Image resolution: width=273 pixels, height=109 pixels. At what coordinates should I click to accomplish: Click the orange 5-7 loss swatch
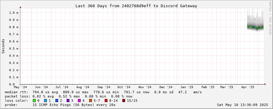click(x=90, y=101)
